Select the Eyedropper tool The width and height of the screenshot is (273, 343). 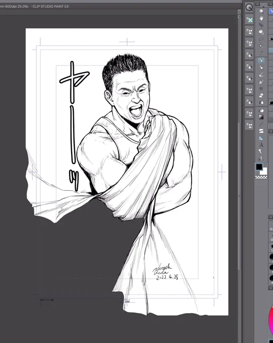pos(261,53)
